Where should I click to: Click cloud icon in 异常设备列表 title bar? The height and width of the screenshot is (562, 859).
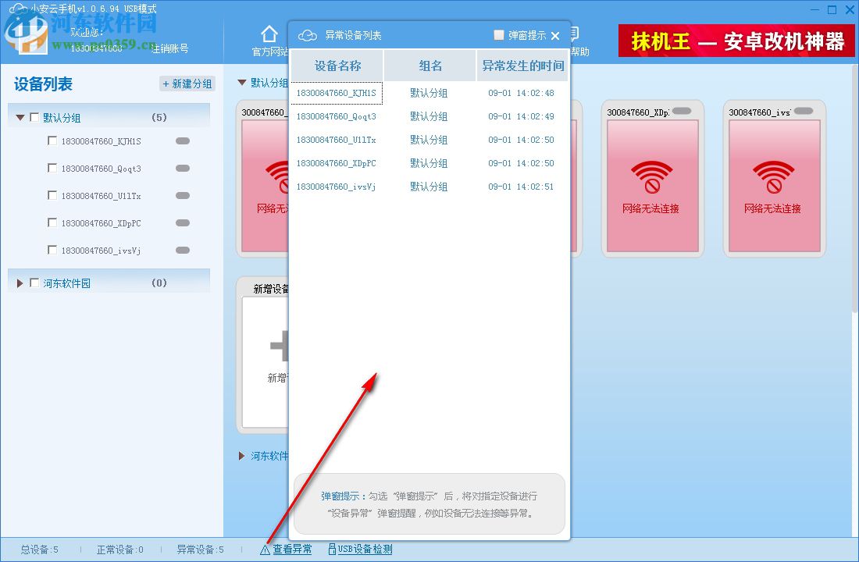(x=308, y=34)
